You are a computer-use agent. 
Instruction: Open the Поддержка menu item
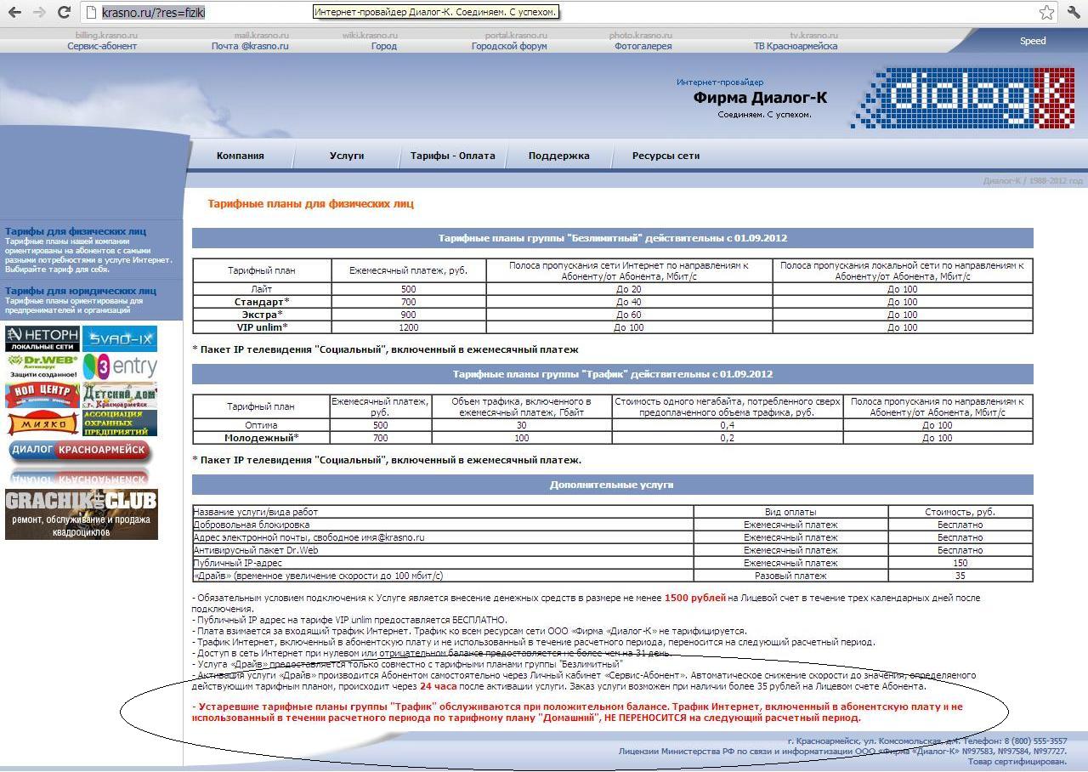pos(559,156)
